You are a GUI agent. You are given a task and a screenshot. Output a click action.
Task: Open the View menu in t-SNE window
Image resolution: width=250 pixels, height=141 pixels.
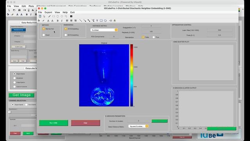pyautogui.click(x=57, y=12)
